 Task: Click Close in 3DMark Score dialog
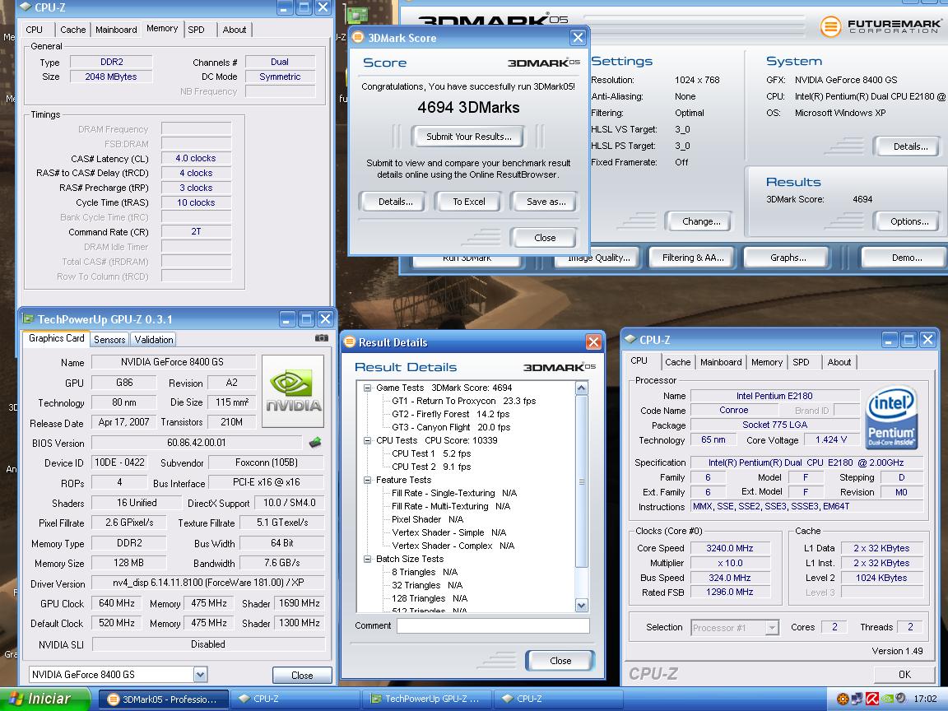tap(545, 238)
